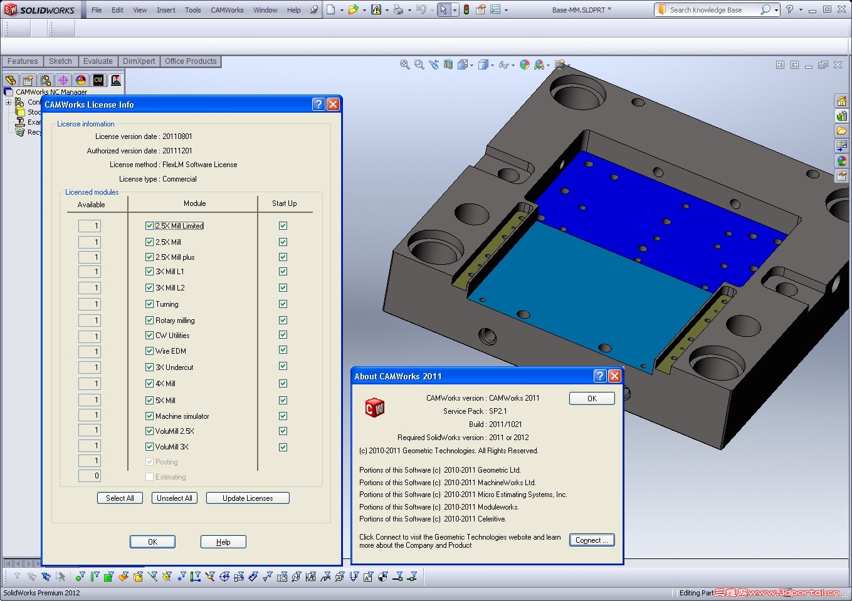This screenshot has height=601, width=852.
Task: Open the Insert menu
Action: point(166,10)
